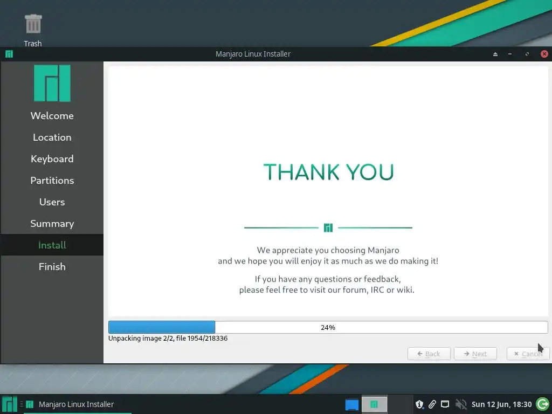Open the clock showing Sun 12 Jun, 18:30
Viewport: 552px width, 414px height.
click(501, 404)
